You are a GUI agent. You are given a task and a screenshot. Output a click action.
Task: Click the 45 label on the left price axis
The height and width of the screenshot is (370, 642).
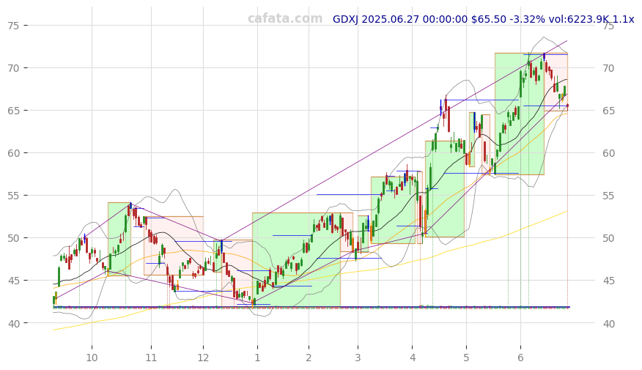(13, 281)
